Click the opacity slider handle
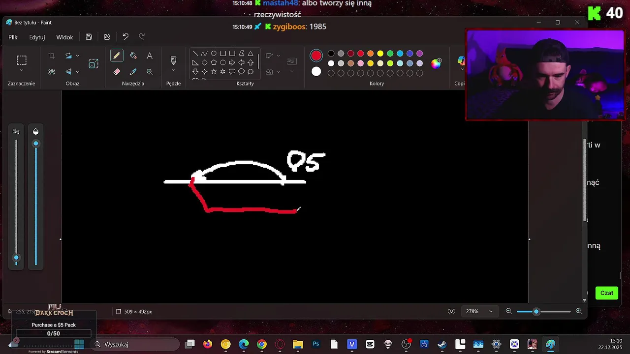630x354 pixels. (35, 144)
